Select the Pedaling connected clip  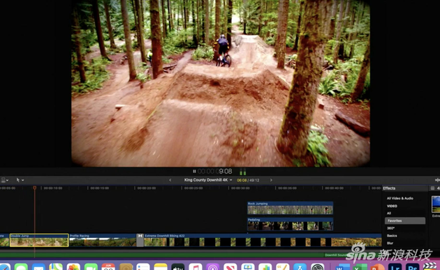click(x=290, y=224)
